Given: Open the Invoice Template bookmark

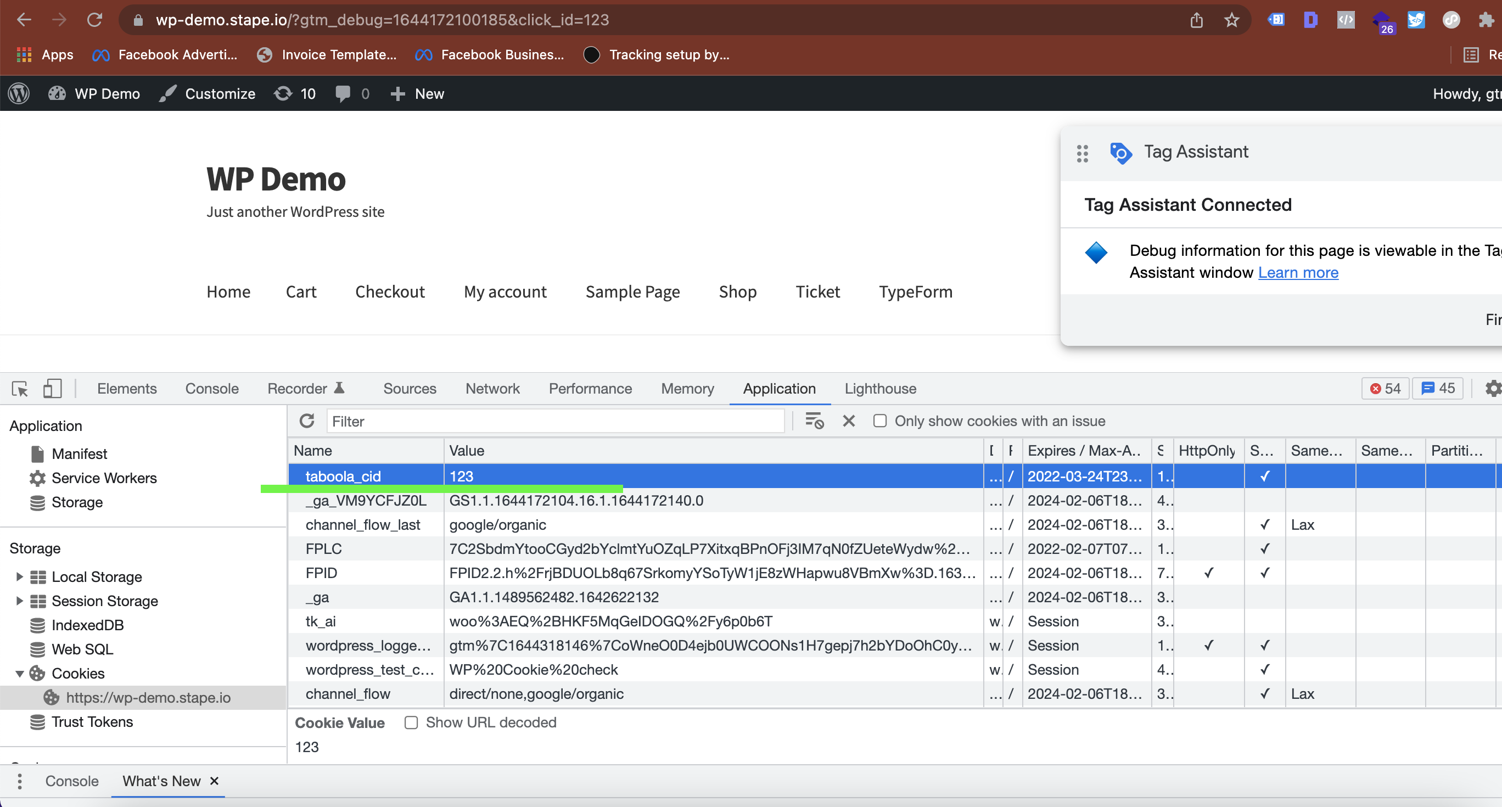Looking at the screenshot, I should (x=327, y=55).
